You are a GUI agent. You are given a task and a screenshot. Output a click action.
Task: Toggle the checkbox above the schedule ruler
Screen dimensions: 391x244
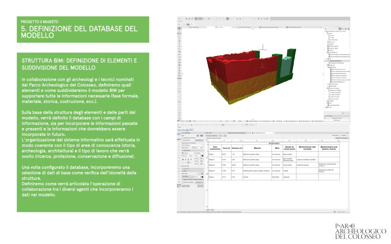(x=207, y=138)
